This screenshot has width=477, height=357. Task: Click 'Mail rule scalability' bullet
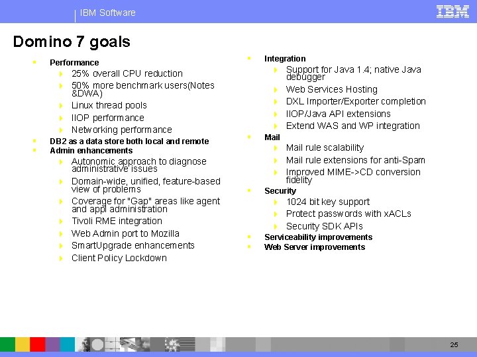[x=325, y=148]
